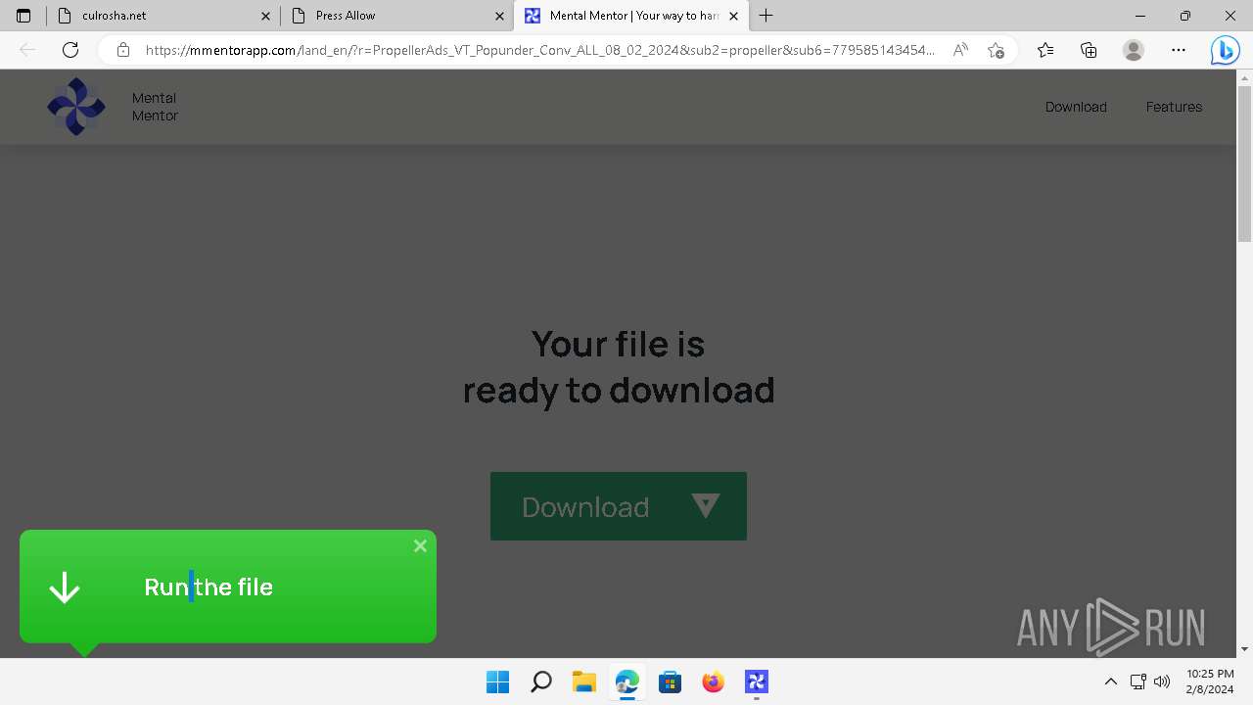
Task: Open the browser profile menu
Action: 1134,50
